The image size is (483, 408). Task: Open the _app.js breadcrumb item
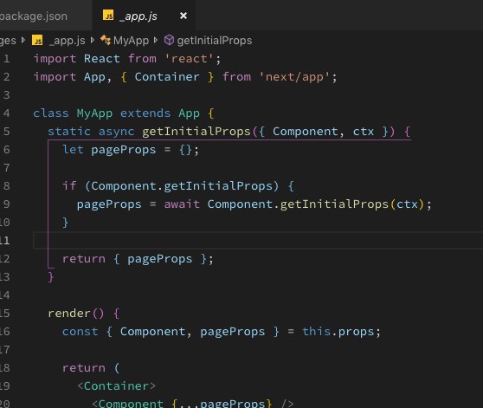click(x=68, y=41)
